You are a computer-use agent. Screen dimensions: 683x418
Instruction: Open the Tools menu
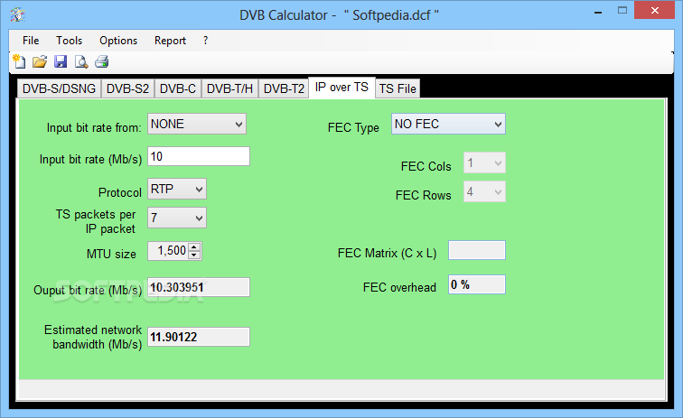69,41
